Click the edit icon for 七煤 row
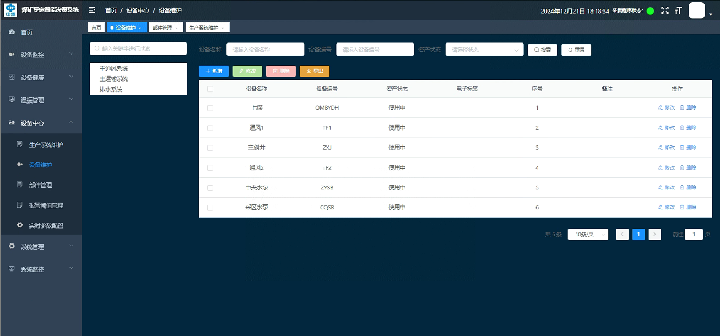720x336 pixels. click(661, 108)
